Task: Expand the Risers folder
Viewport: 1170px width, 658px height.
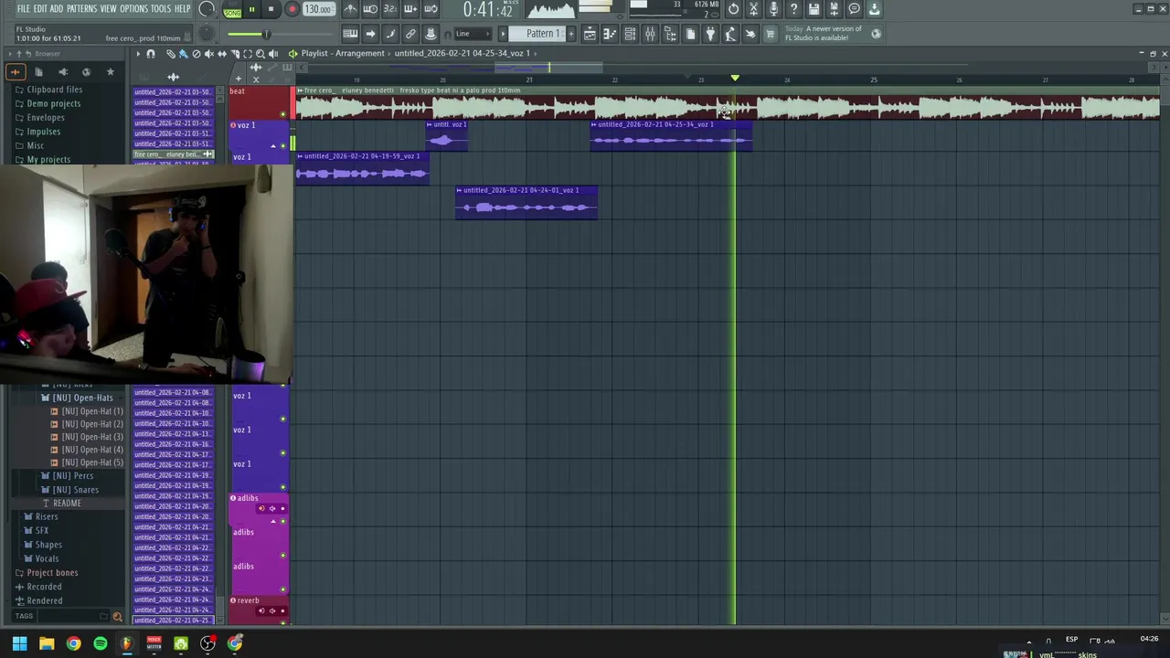Action: click(x=46, y=516)
